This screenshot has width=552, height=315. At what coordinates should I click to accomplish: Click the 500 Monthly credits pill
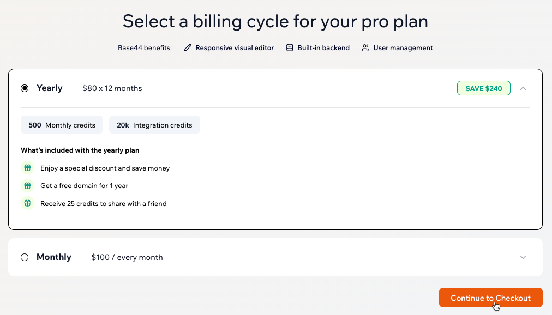(62, 124)
